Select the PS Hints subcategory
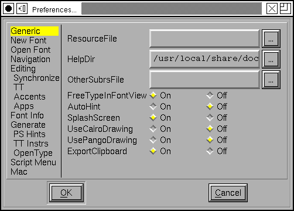The height and width of the screenshot is (211, 294). click(x=29, y=134)
